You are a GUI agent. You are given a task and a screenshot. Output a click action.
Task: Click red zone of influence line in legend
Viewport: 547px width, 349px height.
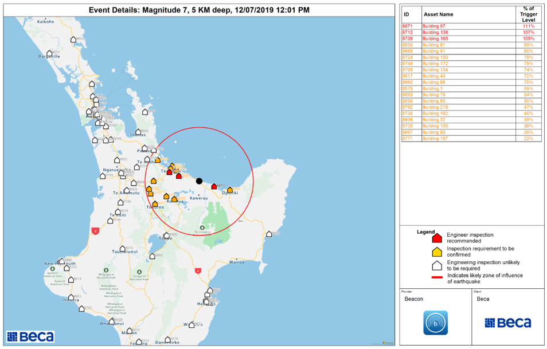point(436,276)
